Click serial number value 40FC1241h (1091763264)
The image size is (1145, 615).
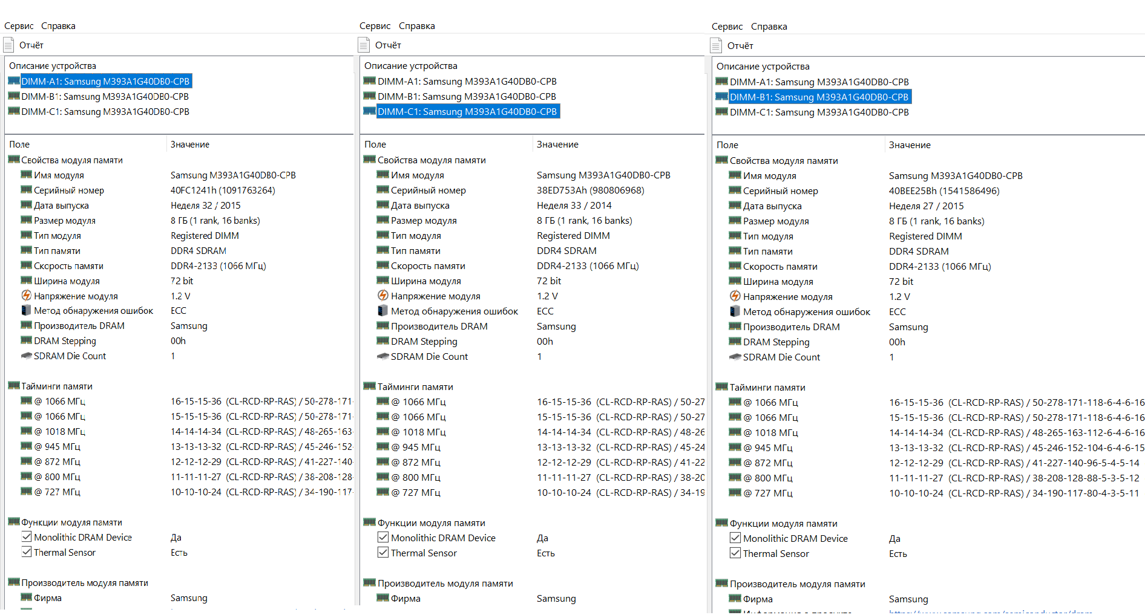(223, 190)
